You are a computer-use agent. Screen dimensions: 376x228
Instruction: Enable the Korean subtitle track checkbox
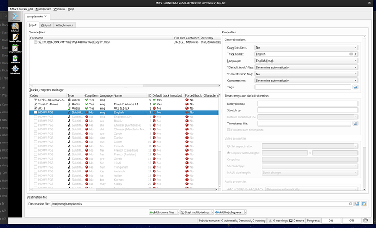tap(35, 180)
